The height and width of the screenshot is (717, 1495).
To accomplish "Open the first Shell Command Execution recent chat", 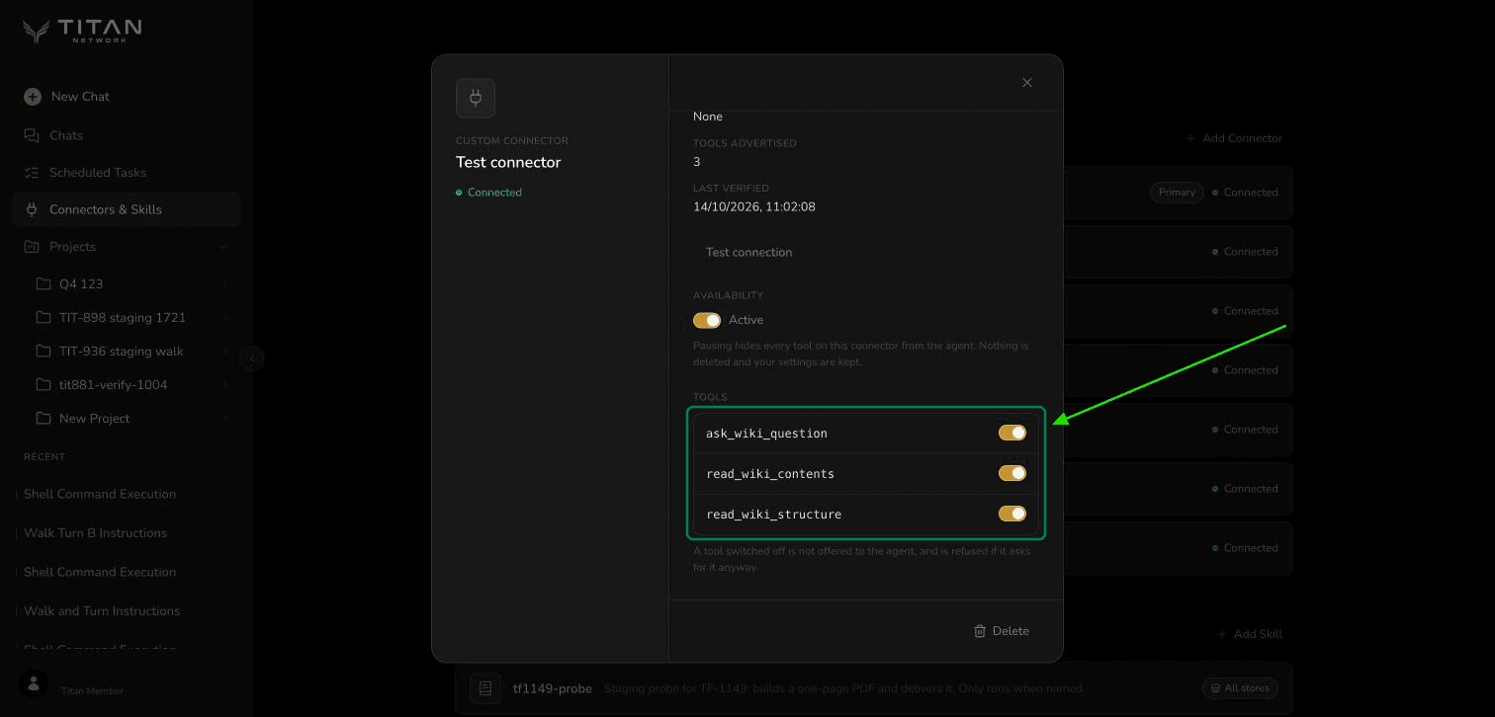I will click(100, 494).
